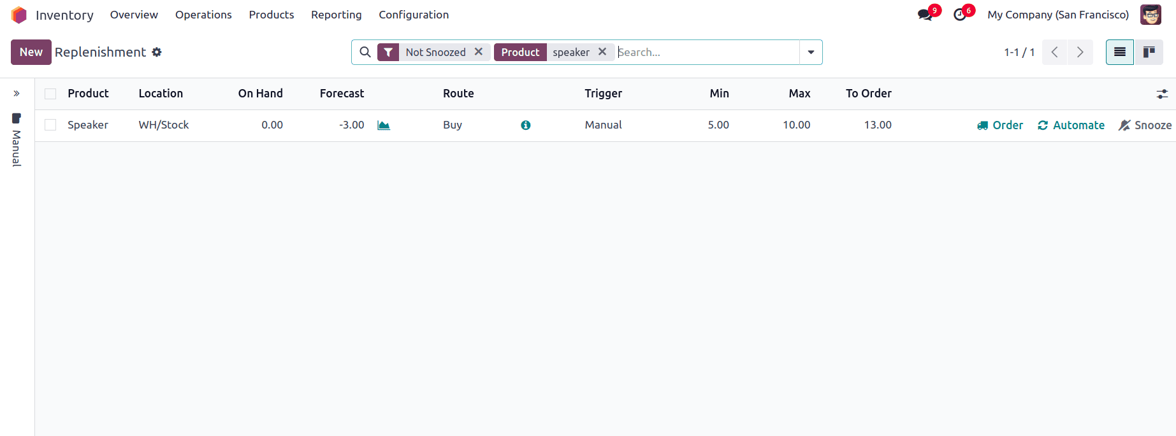Sort by the Forecast column header
Viewport: 1176px width, 436px height.
tap(342, 94)
